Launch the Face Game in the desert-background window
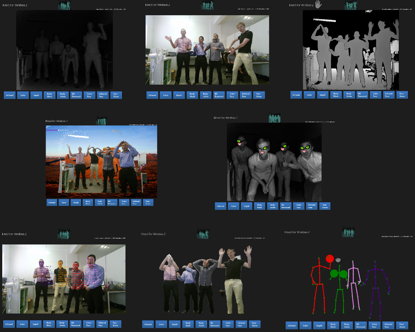Viewport: 415px width, 332px height. click(x=148, y=202)
